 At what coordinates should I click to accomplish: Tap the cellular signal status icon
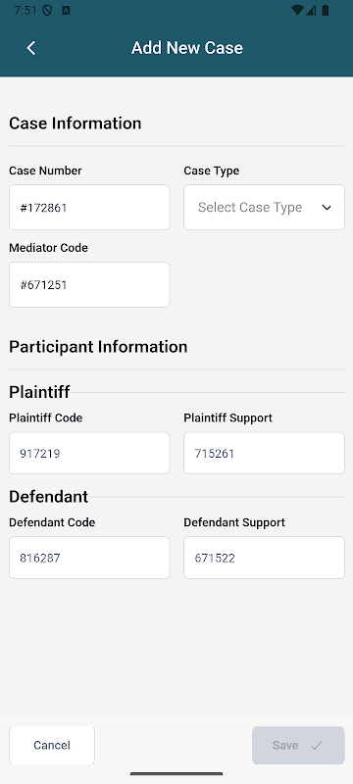point(311,11)
